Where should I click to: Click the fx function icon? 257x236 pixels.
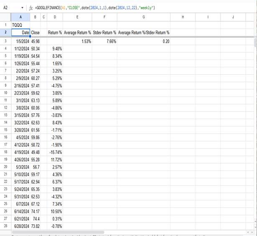coord(31,8)
